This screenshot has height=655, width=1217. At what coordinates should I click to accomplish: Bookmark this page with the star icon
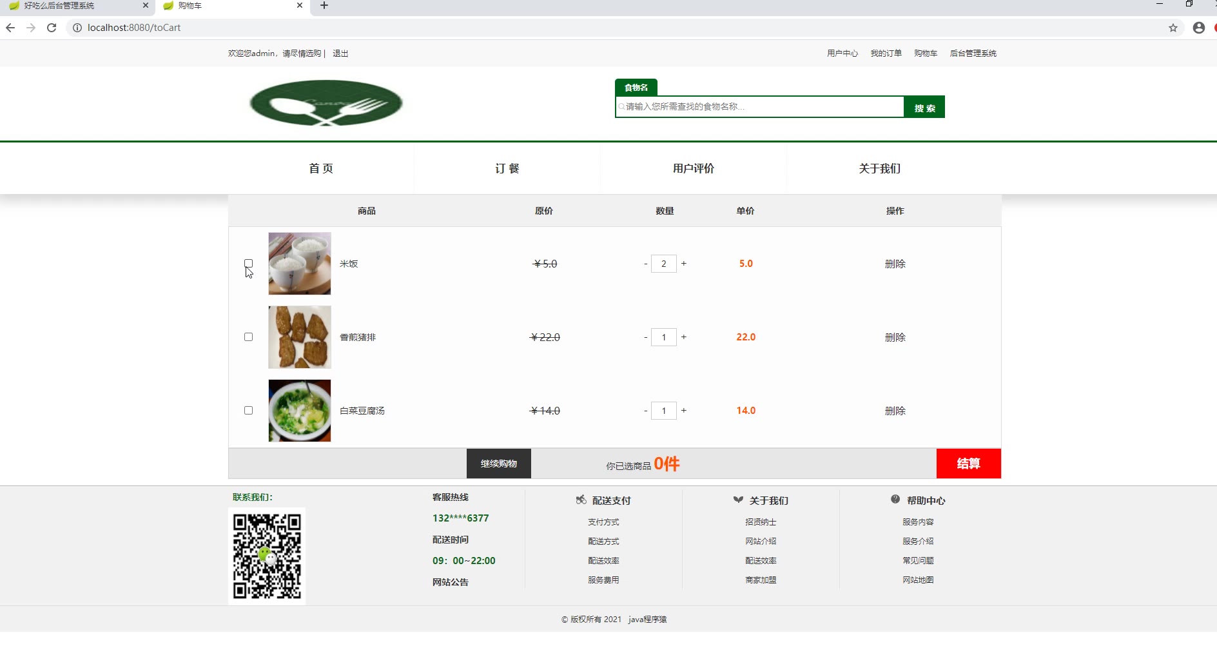tap(1173, 28)
